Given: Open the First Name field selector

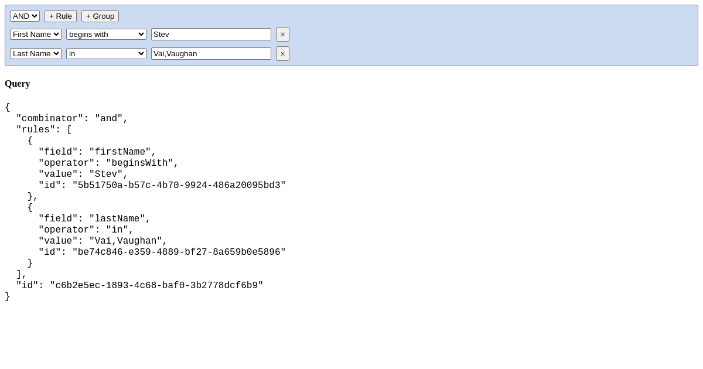Looking at the screenshot, I should [36, 35].
